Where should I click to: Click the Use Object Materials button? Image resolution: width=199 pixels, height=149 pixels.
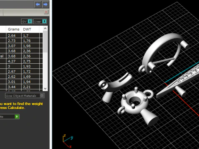click(x=25, y=96)
